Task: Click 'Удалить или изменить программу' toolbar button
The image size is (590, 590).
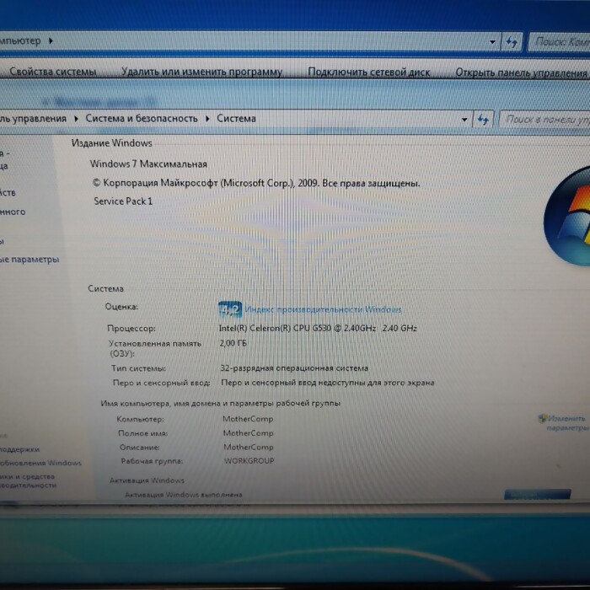Action: pos(201,72)
